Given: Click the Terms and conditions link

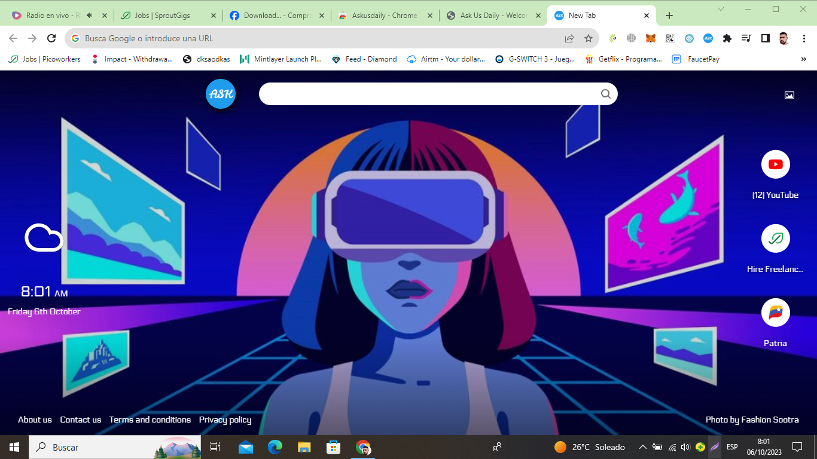Looking at the screenshot, I should click(150, 420).
